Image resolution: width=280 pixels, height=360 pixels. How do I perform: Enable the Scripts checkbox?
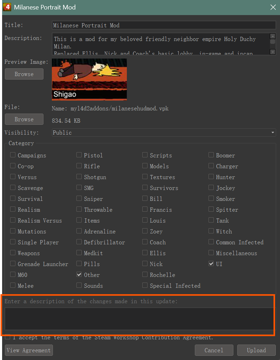[145, 155]
